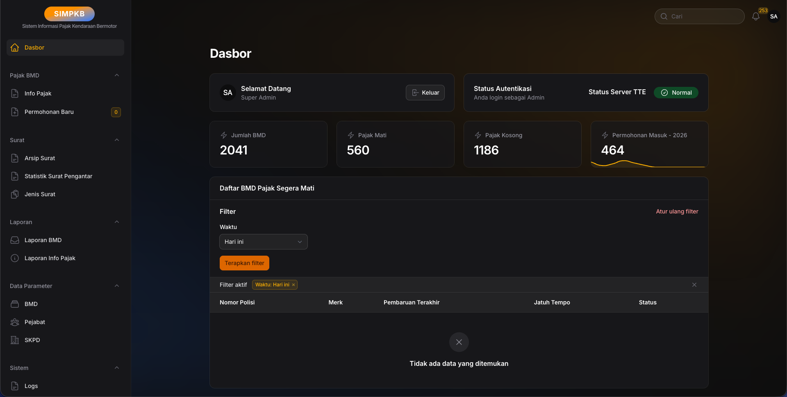Screen dimensions: 787x397
Task: Collapse the Surat section
Action: pyautogui.click(x=117, y=140)
